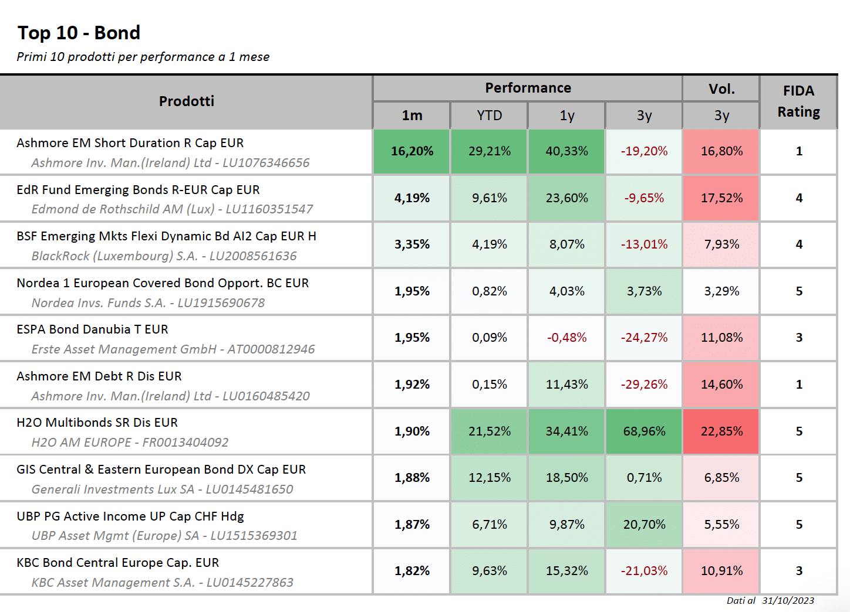Screen dimensions: 850x612
Task: Open H2O Multibonds SR Dis EUR
Action: (x=97, y=423)
